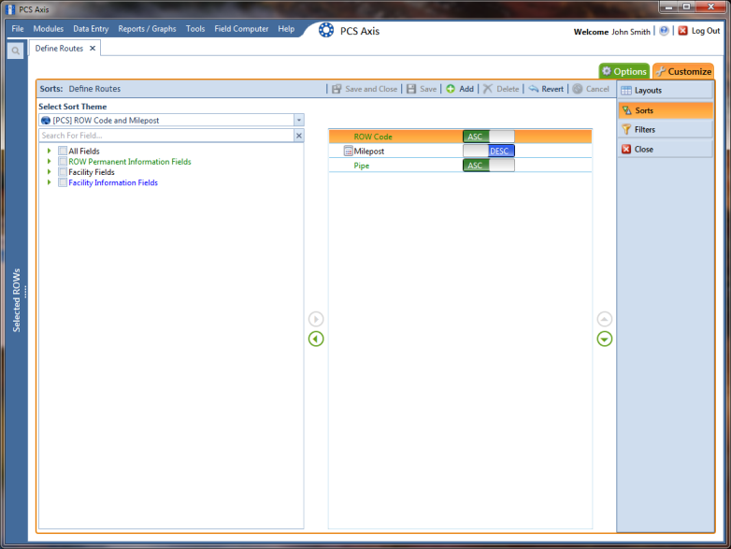Open the File menu
Image resolution: width=731 pixels, height=549 pixels.
(18, 29)
